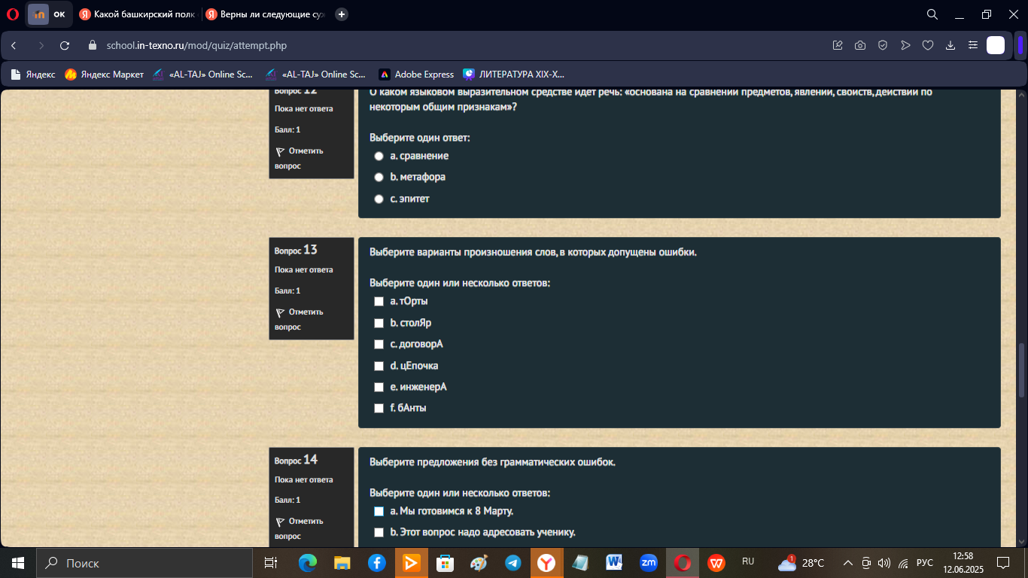
Task: Open Microsoft Word from the taskbar
Action: click(x=614, y=563)
